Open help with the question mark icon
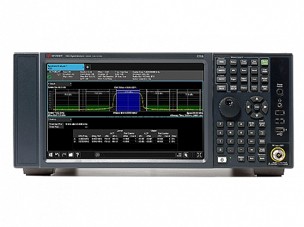 (x=78, y=155)
